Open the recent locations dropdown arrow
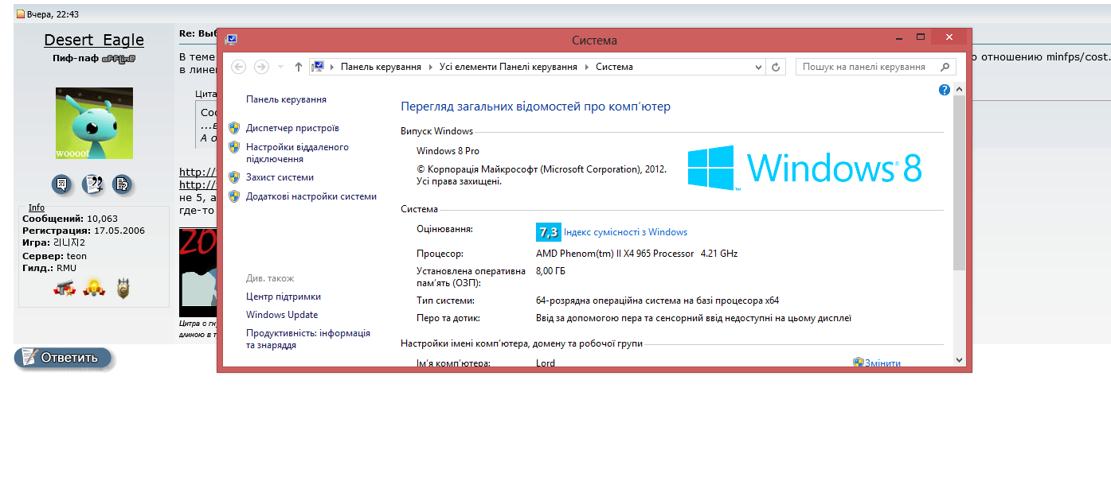Viewport: 1111px width, 477px height. (281, 68)
